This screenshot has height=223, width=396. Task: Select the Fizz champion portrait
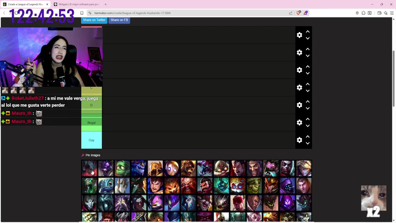click(106, 186)
